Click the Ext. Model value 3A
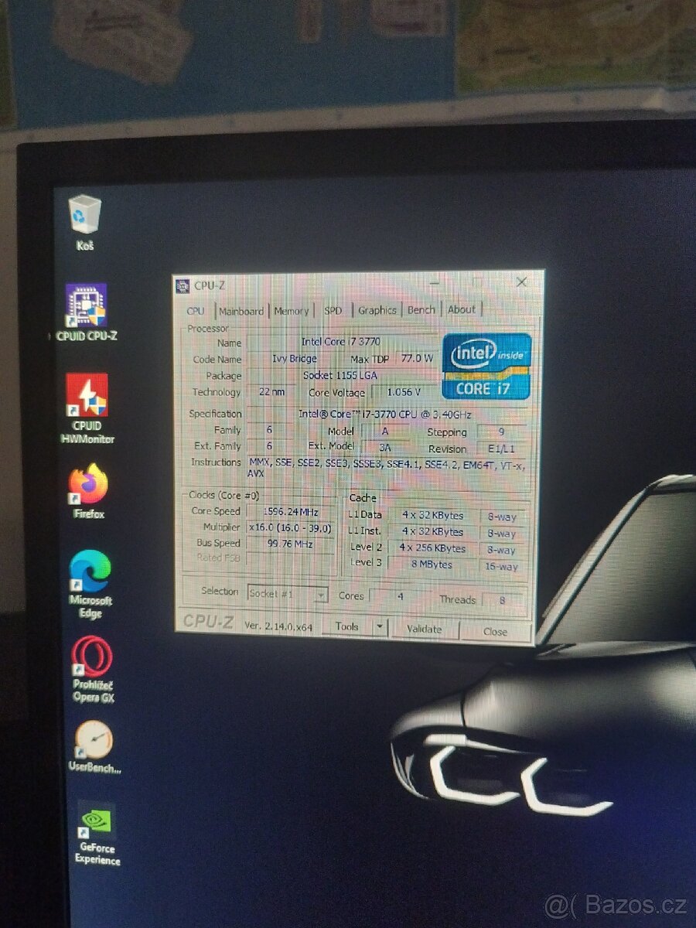 tap(385, 446)
